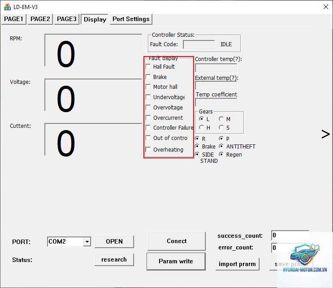Click the R radio button
Screen dimensions: 333x288
point(197,139)
